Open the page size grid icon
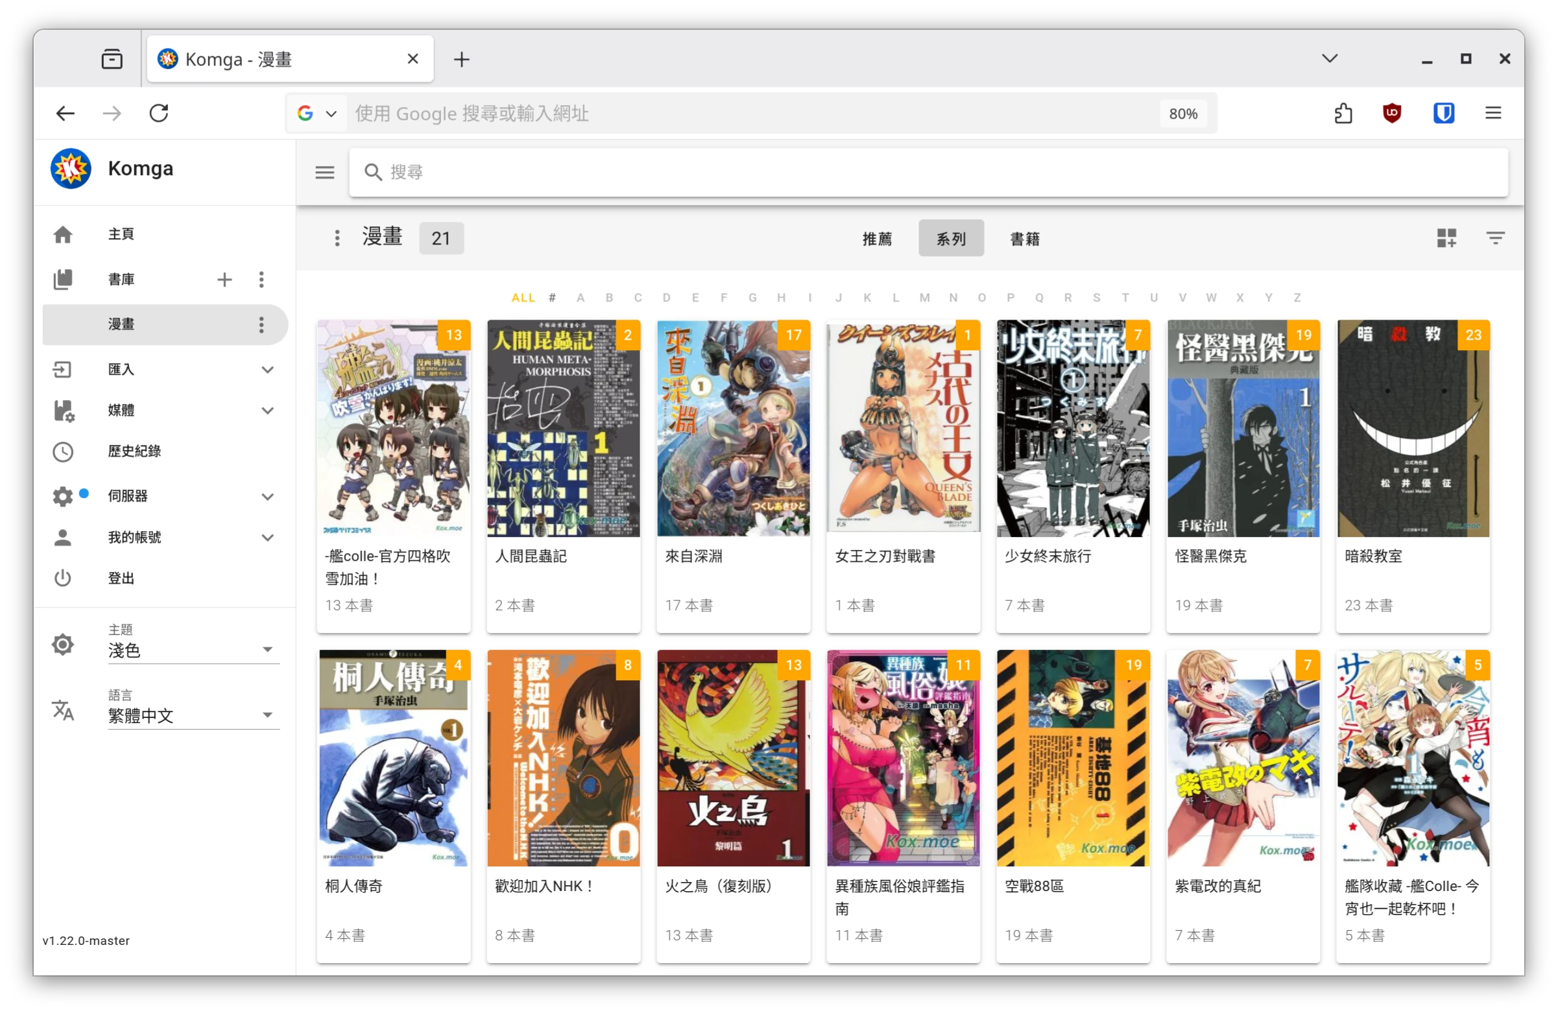Image resolution: width=1558 pixels, height=1013 pixels. click(x=1446, y=238)
